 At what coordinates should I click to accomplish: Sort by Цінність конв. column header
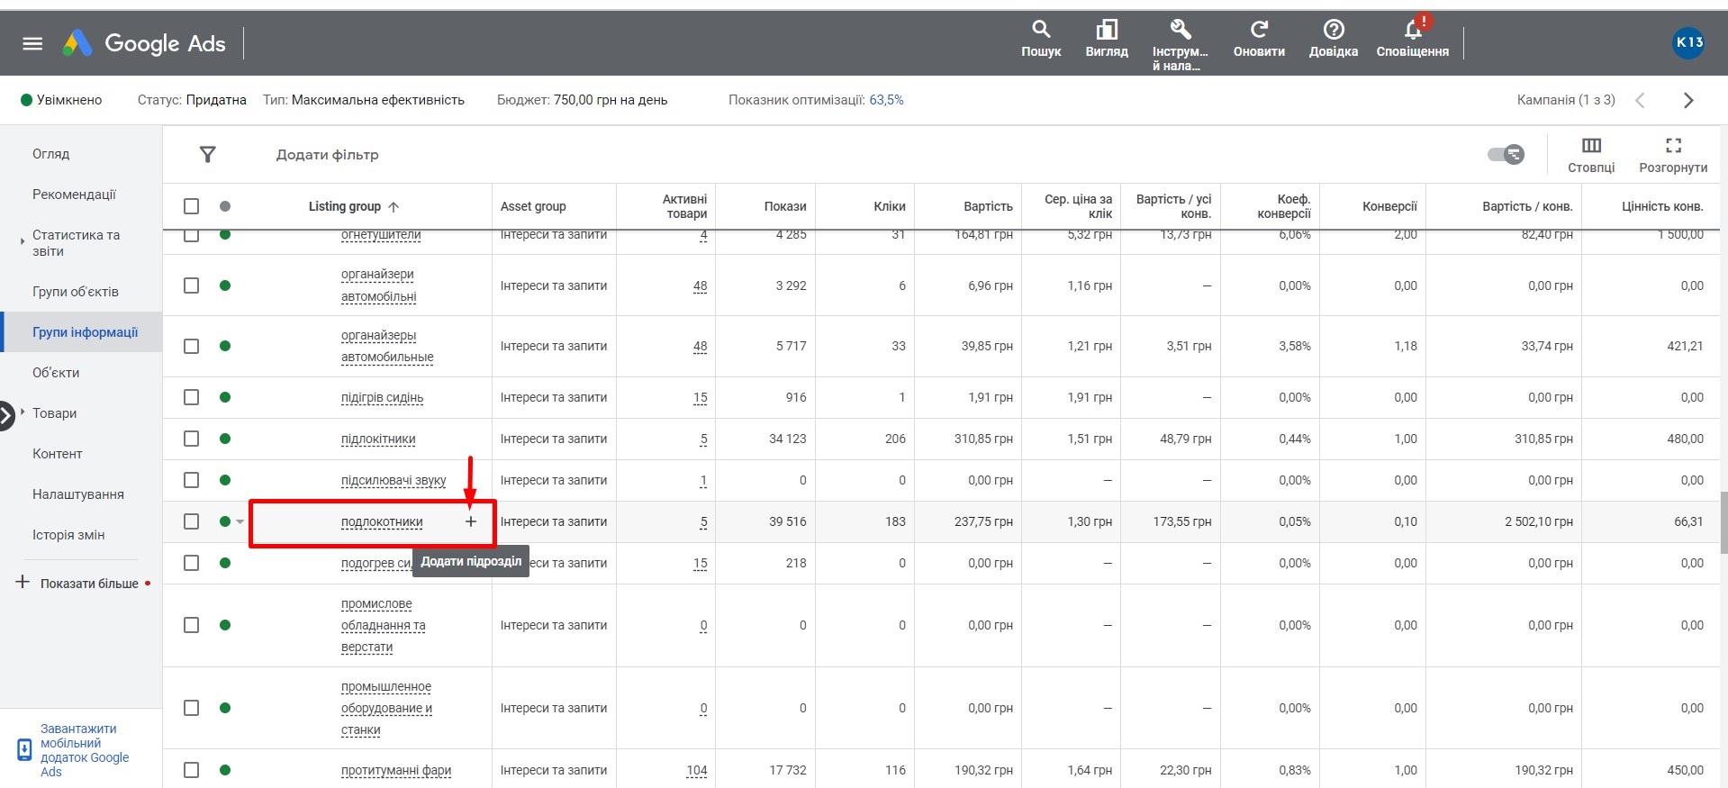pos(1662,206)
